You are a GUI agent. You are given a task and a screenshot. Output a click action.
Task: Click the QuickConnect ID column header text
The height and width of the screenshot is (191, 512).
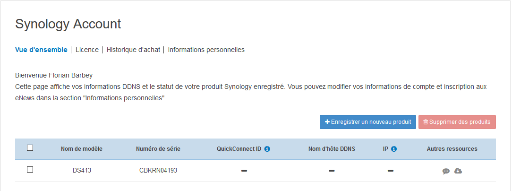tap(239, 149)
